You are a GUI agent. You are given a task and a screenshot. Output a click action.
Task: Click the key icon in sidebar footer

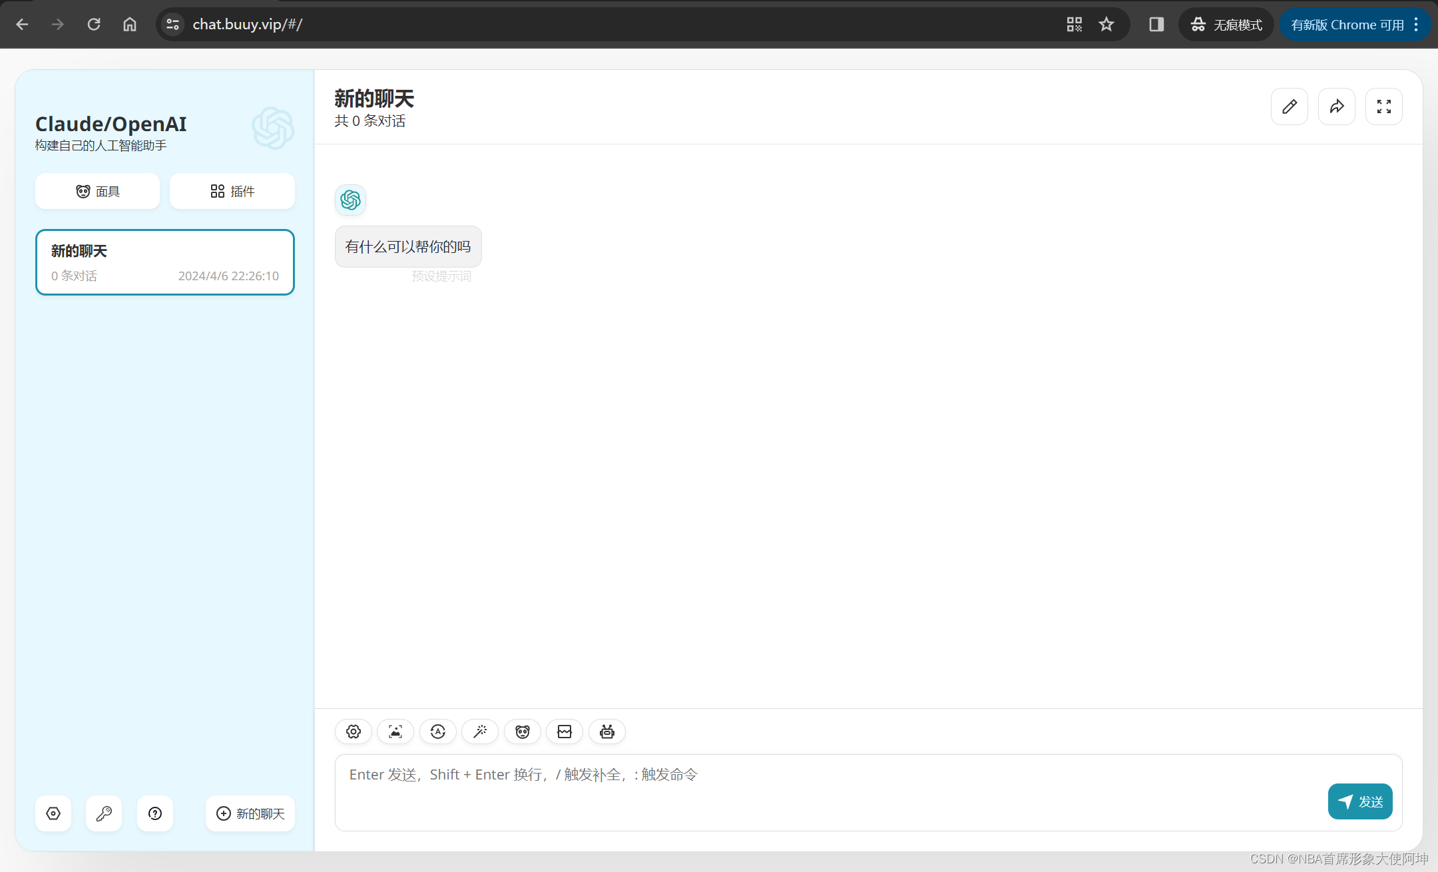(104, 813)
